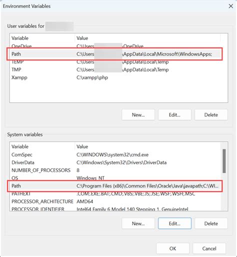Select the TEMP user variable

115,62
